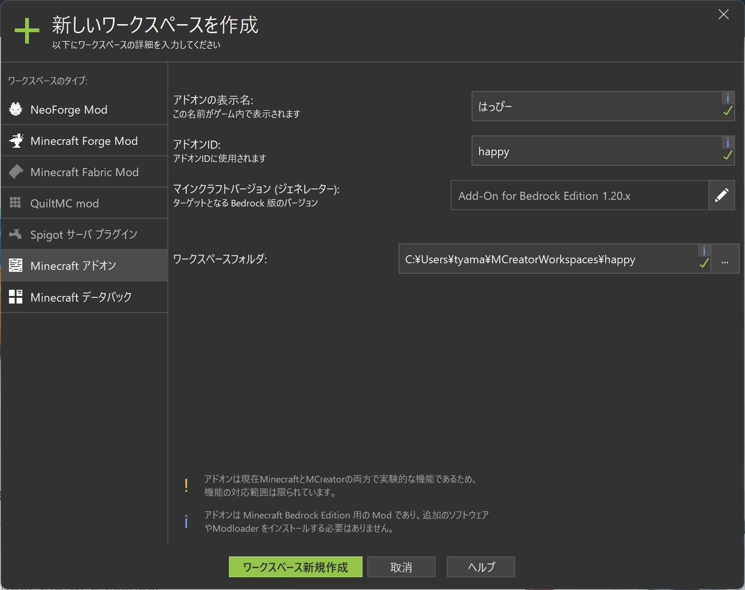The height and width of the screenshot is (590, 745).
Task: Select Spigot サーバ プラグイン type
Action: pos(84,234)
